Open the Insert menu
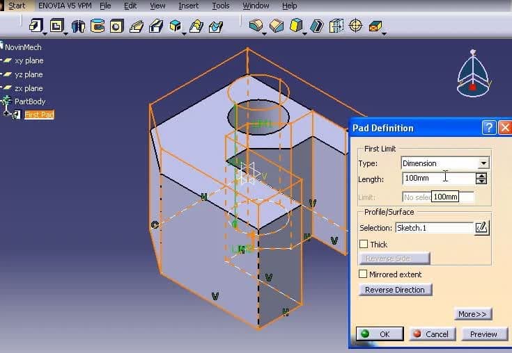The width and height of the screenshot is (512, 353). (188, 6)
